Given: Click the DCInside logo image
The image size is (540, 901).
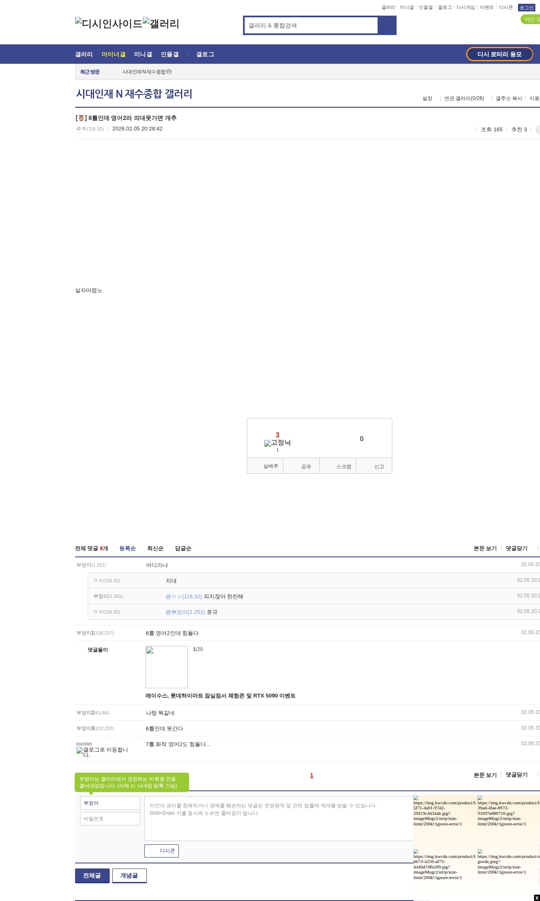Looking at the screenshot, I should 108,24.
